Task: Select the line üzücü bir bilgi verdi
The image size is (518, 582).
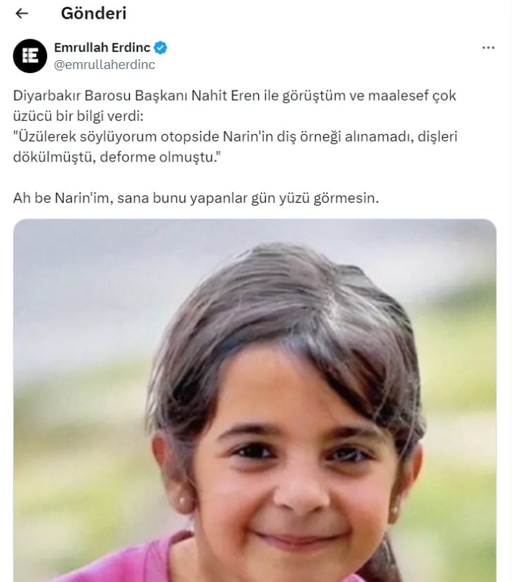Action: [x=78, y=116]
